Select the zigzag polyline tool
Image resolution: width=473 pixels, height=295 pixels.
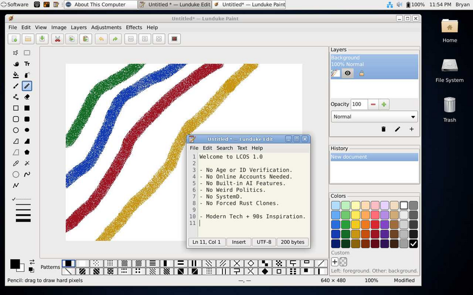(x=16, y=185)
